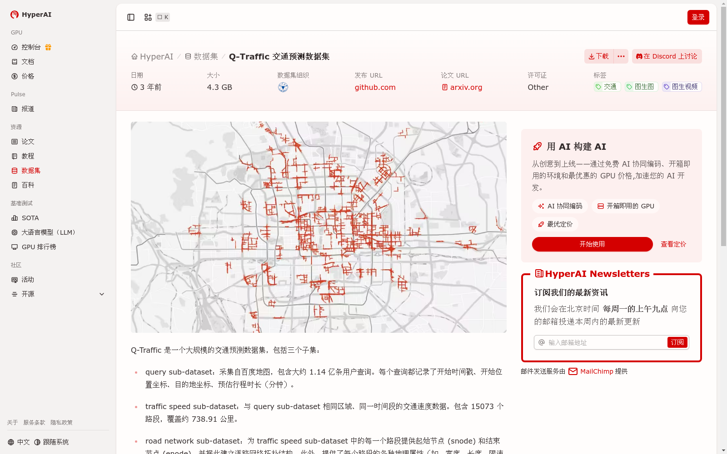
Task: Click the HyperAI logo in sidebar
Action: (x=31, y=15)
